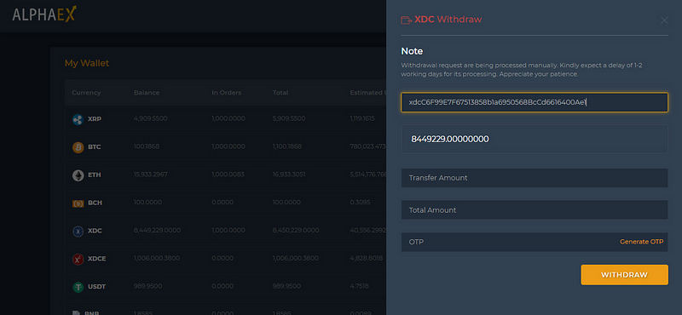Click into the OTP input field
The height and width of the screenshot is (315, 682).
pyautogui.click(x=509, y=242)
